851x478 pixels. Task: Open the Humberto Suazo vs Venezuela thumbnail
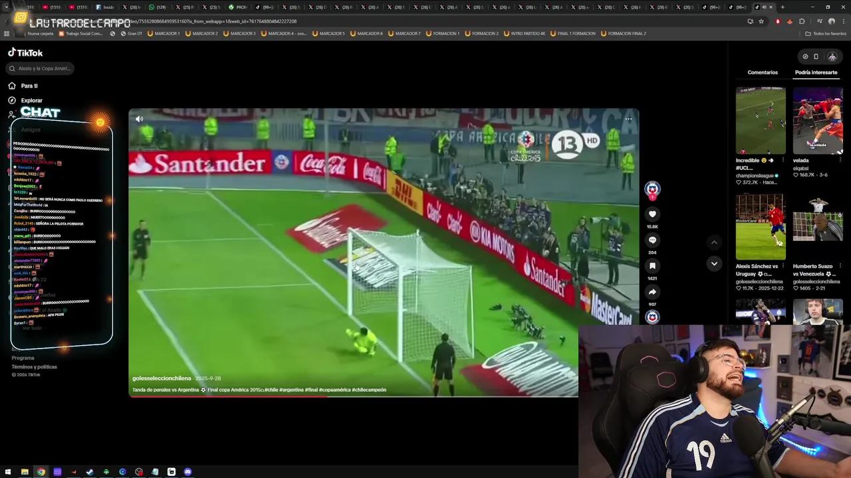[x=818, y=226]
